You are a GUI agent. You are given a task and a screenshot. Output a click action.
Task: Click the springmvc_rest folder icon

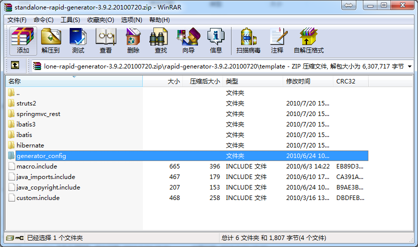[x=11, y=114]
